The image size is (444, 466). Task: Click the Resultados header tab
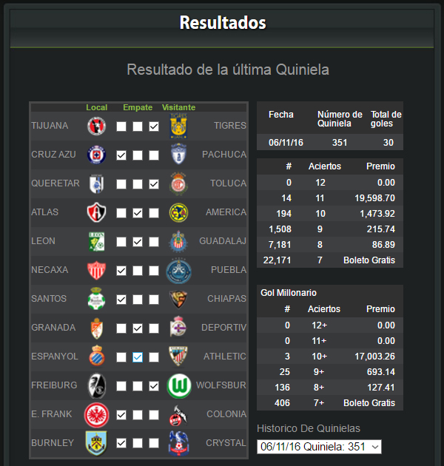tap(223, 23)
